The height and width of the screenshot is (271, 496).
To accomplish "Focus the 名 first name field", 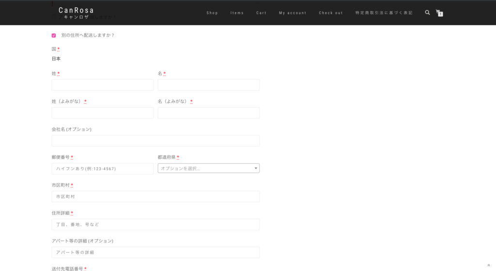I will (x=208, y=85).
